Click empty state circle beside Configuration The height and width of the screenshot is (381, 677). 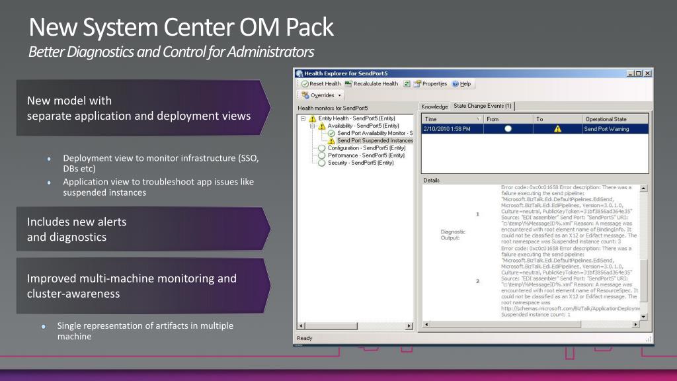322,148
